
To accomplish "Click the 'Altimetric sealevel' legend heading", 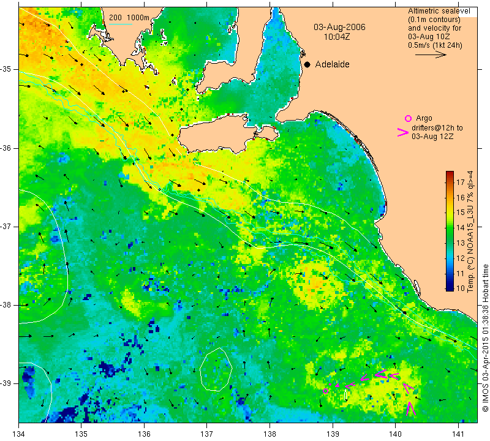I will (439, 11).
